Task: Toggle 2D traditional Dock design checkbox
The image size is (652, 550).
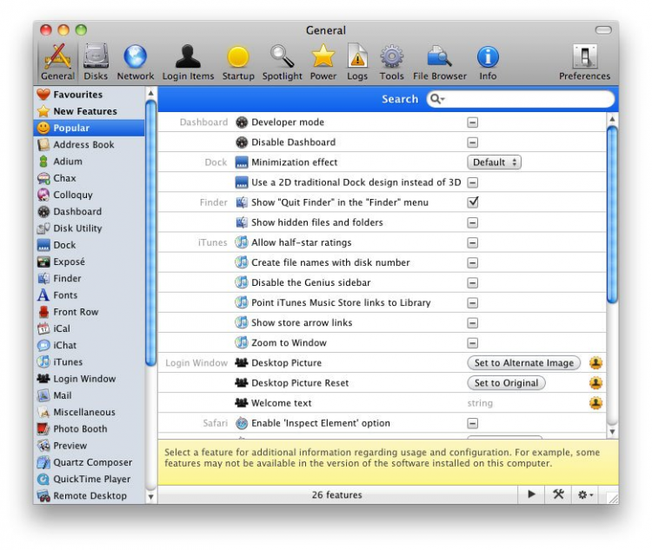Action: point(472,182)
